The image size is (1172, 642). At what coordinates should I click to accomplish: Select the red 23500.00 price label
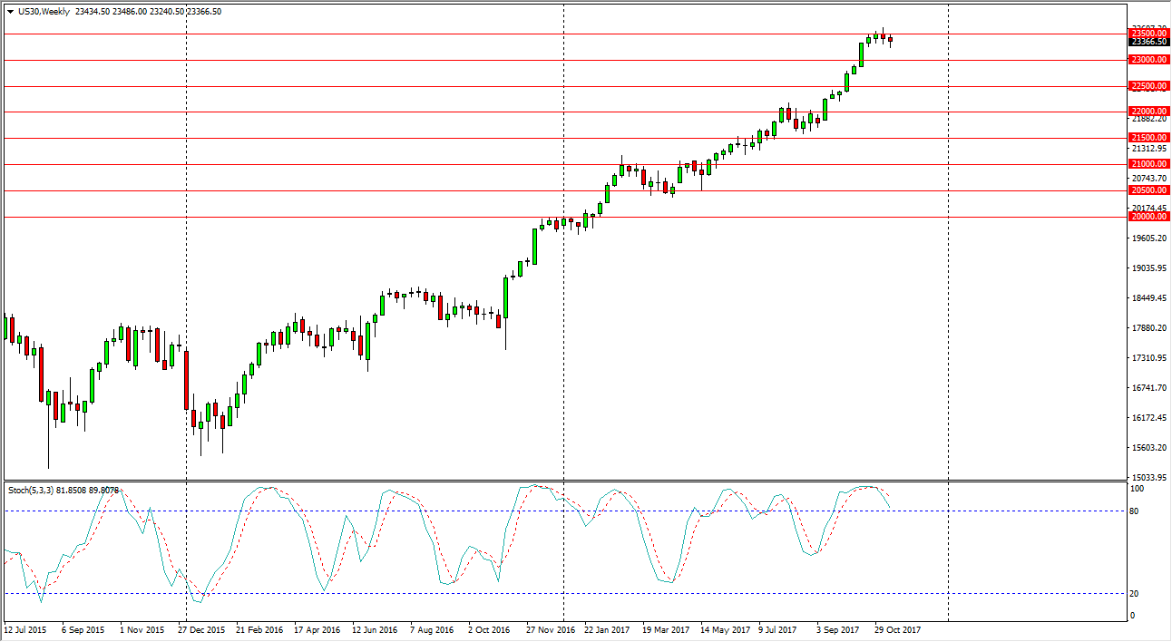point(1148,34)
